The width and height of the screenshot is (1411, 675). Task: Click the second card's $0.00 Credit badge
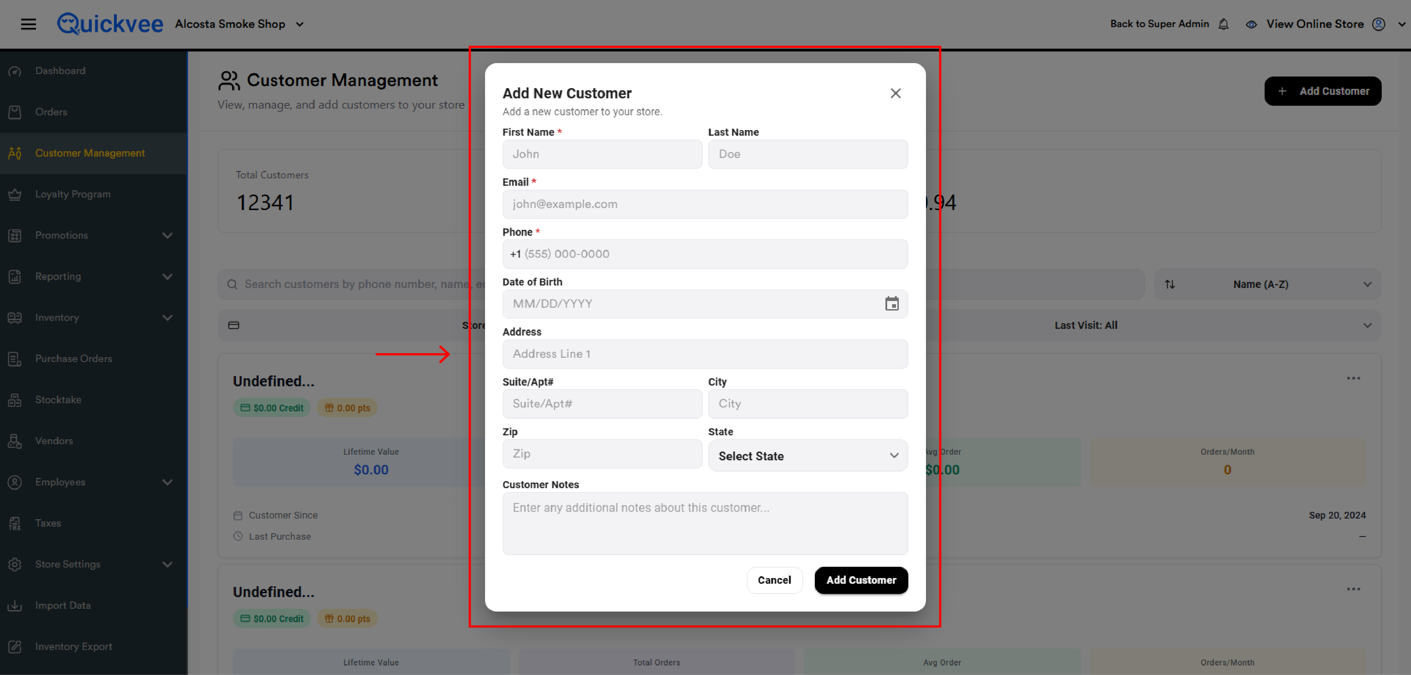(x=272, y=619)
